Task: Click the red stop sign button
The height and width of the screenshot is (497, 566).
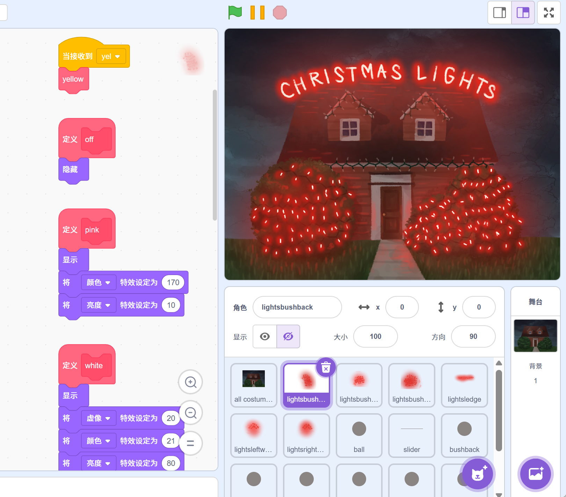Action: [x=280, y=13]
